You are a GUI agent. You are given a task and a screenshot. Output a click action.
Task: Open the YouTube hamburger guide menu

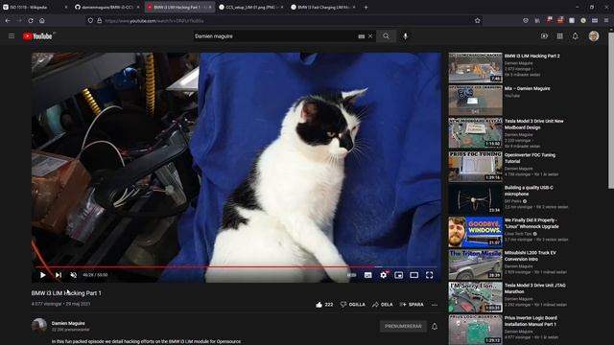[12, 36]
